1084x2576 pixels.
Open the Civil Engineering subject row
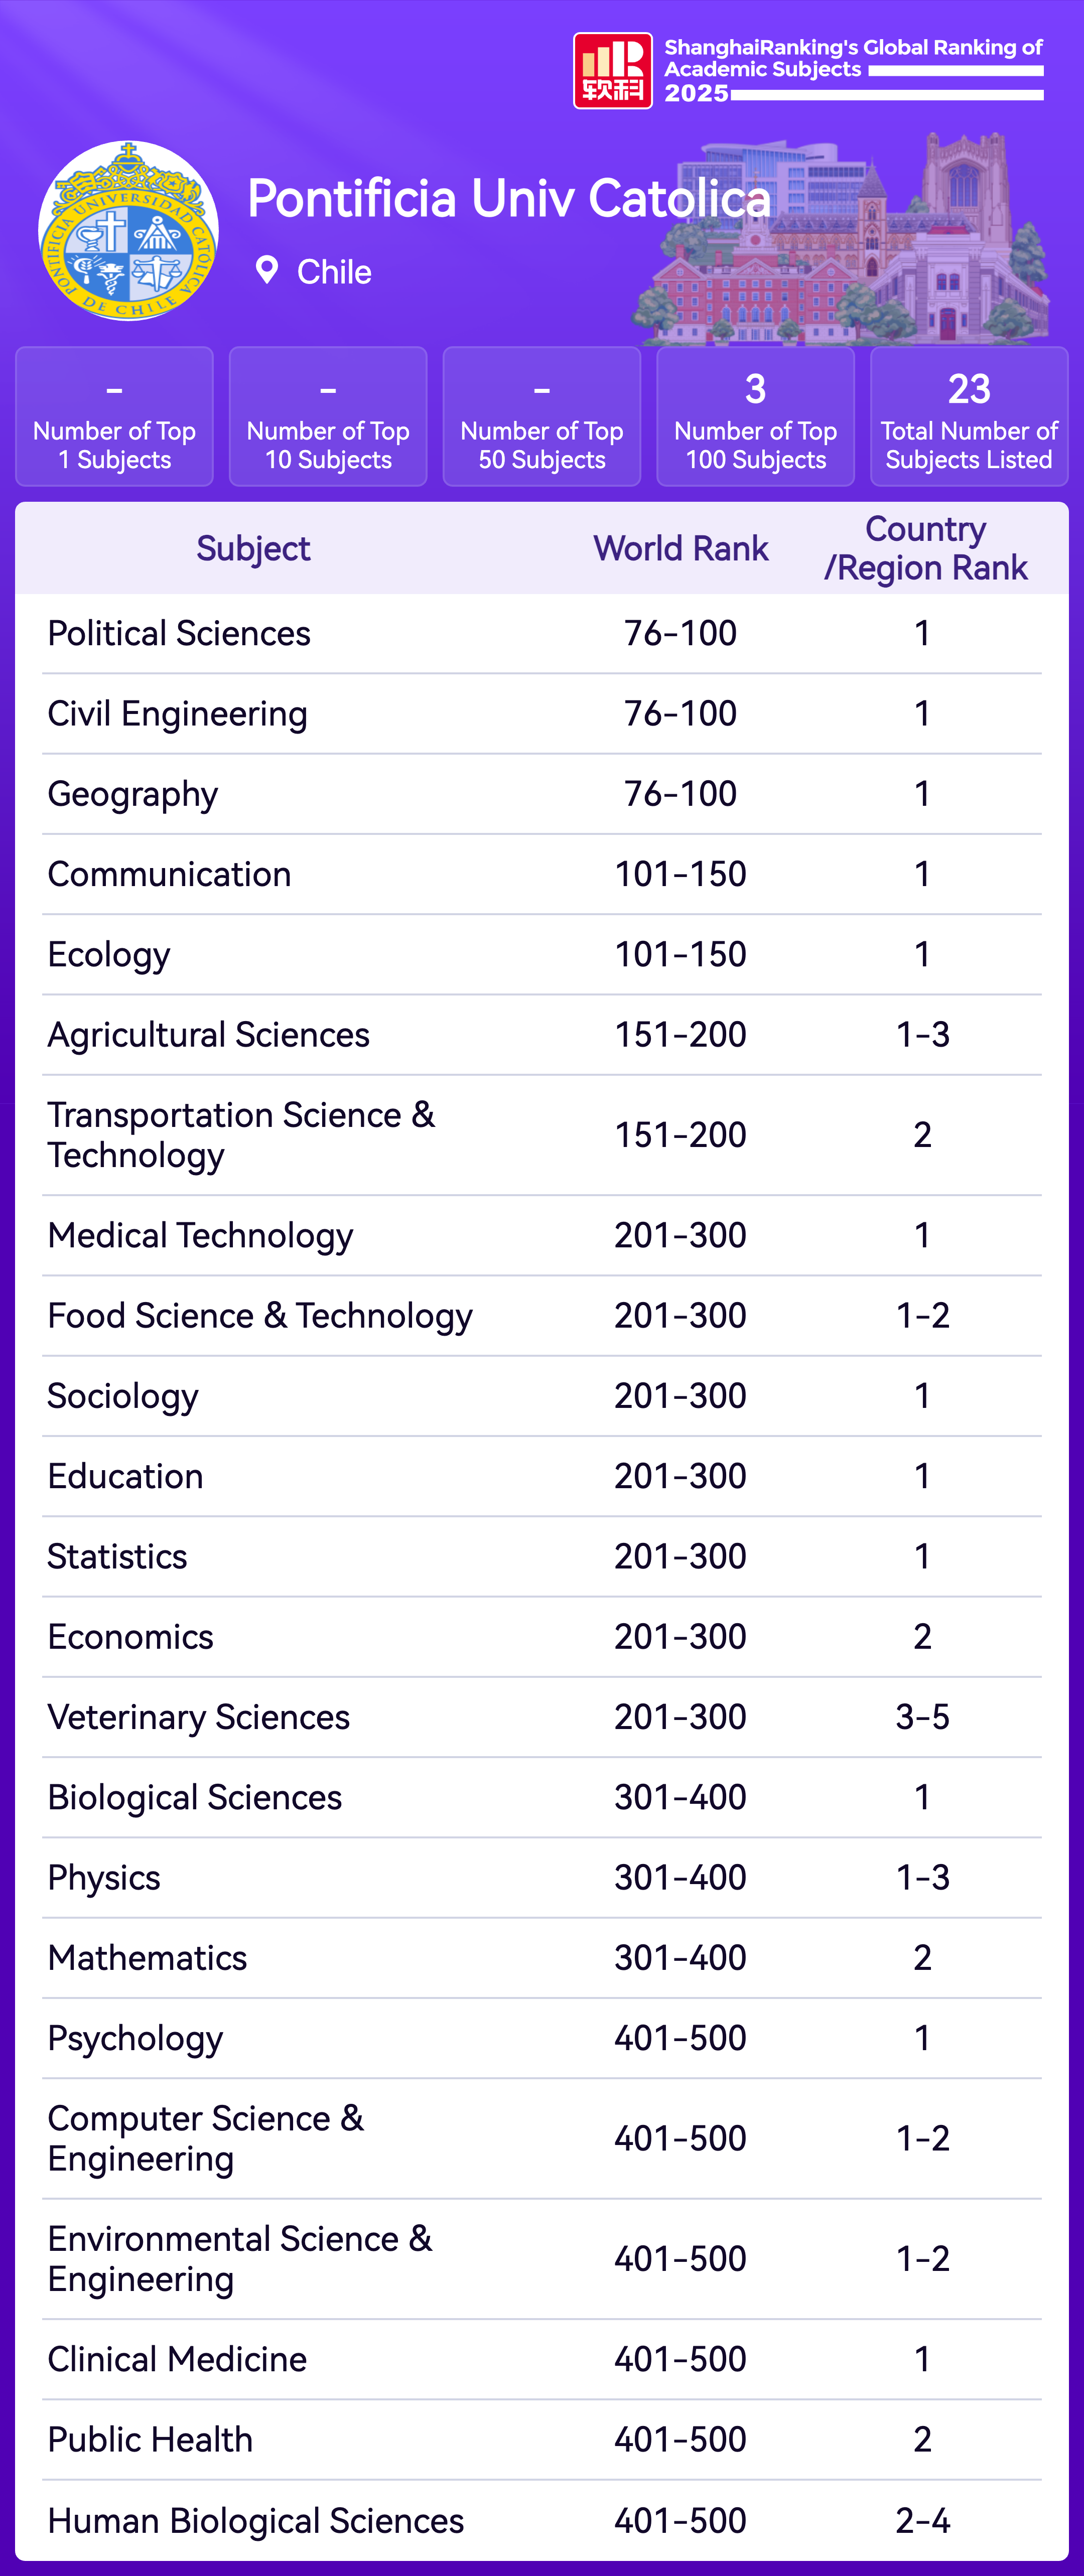point(178,714)
